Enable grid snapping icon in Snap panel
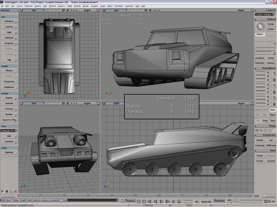277x207 pixels. [x=274, y=130]
